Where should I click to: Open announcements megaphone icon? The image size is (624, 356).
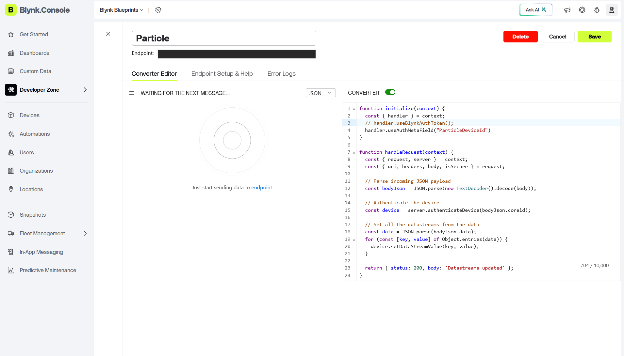[x=567, y=10]
